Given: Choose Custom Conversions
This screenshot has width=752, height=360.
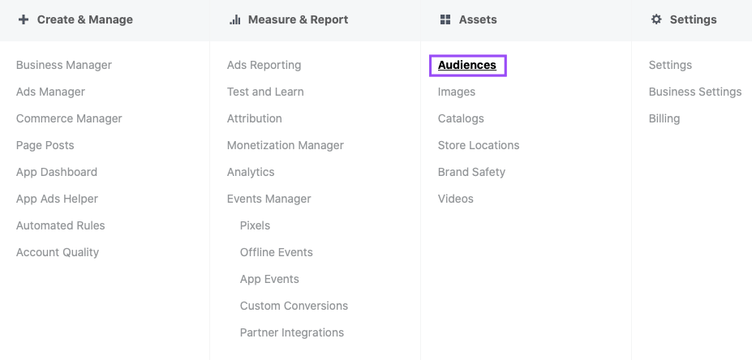Looking at the screenshot, I should point(294,306).
